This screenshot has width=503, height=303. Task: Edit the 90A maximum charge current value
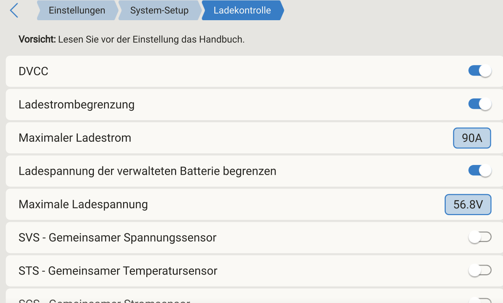click(x=472, y=138)
